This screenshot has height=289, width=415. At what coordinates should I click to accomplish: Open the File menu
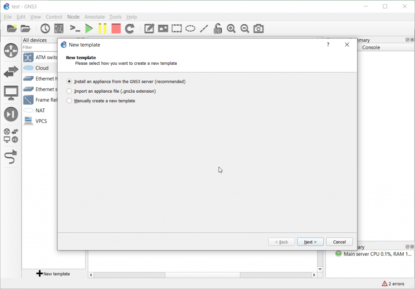pos(8,17)
